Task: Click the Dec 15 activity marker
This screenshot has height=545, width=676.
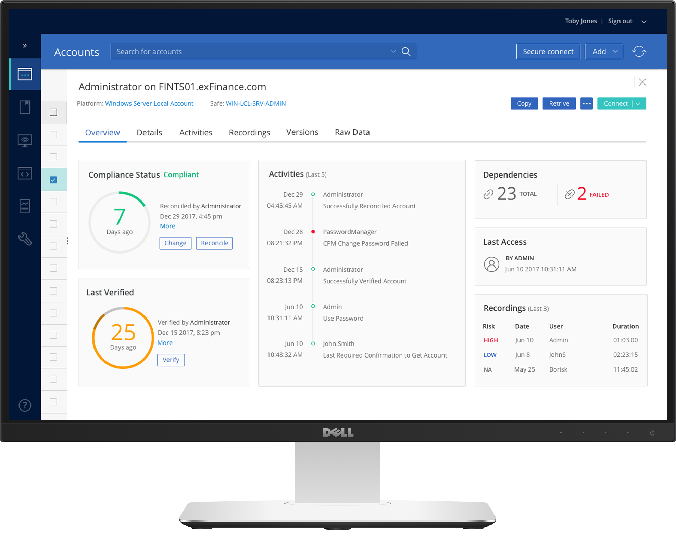Action: coord(313,269)
